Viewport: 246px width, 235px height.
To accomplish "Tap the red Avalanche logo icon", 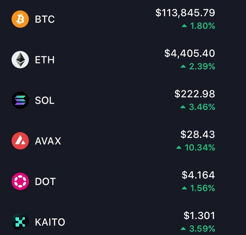I will [20, 141].
